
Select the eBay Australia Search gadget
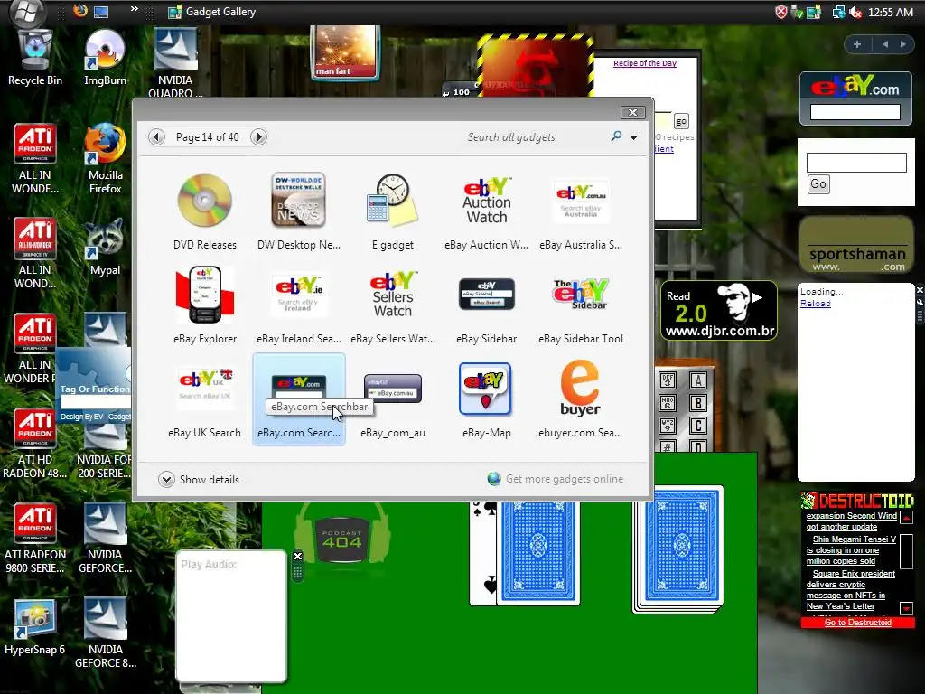click(x=581, y=211)
